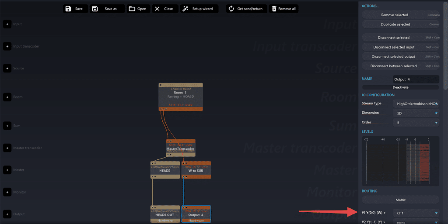The image size is (448, 224).
Task: Select the MasterTranscoder node
Action: (x=180, y=148)
